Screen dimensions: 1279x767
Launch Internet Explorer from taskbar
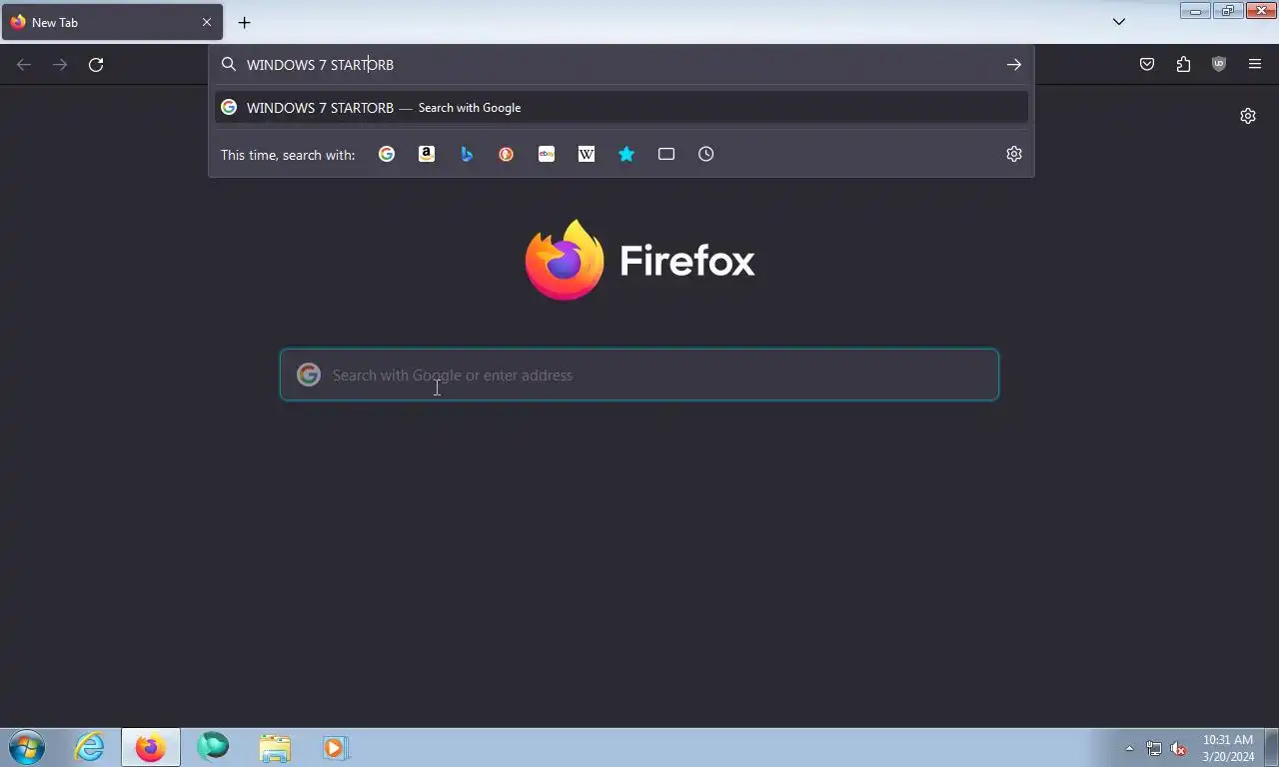pyautogui.click(x=90, y=747)
